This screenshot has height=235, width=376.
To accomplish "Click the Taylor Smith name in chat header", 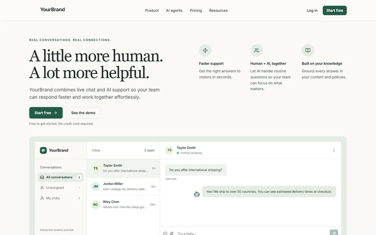I will pos(186,148).
